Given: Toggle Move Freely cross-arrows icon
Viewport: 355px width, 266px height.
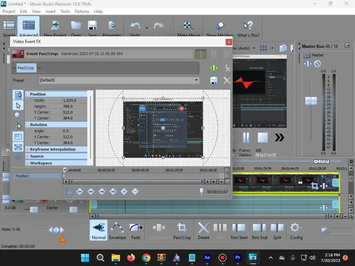Looking at the screenshot, I should [x=18, y=157].
